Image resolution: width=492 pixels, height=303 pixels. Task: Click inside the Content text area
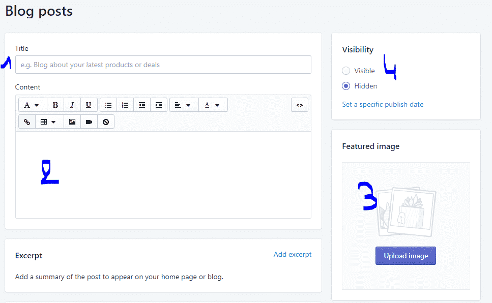[x=163, y=175]
